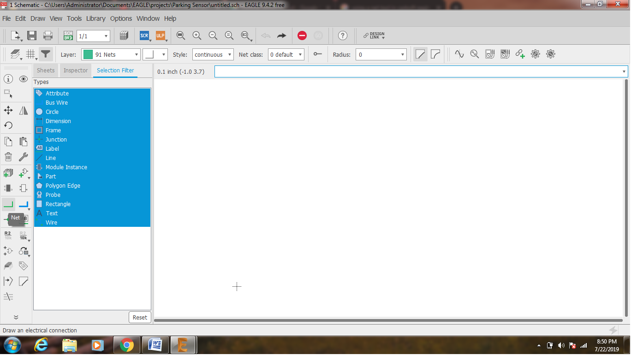The width and height of the screenshot is (631, 355).
Task: Switch to board with SCH/BRD icon
Action: [68, 35]
